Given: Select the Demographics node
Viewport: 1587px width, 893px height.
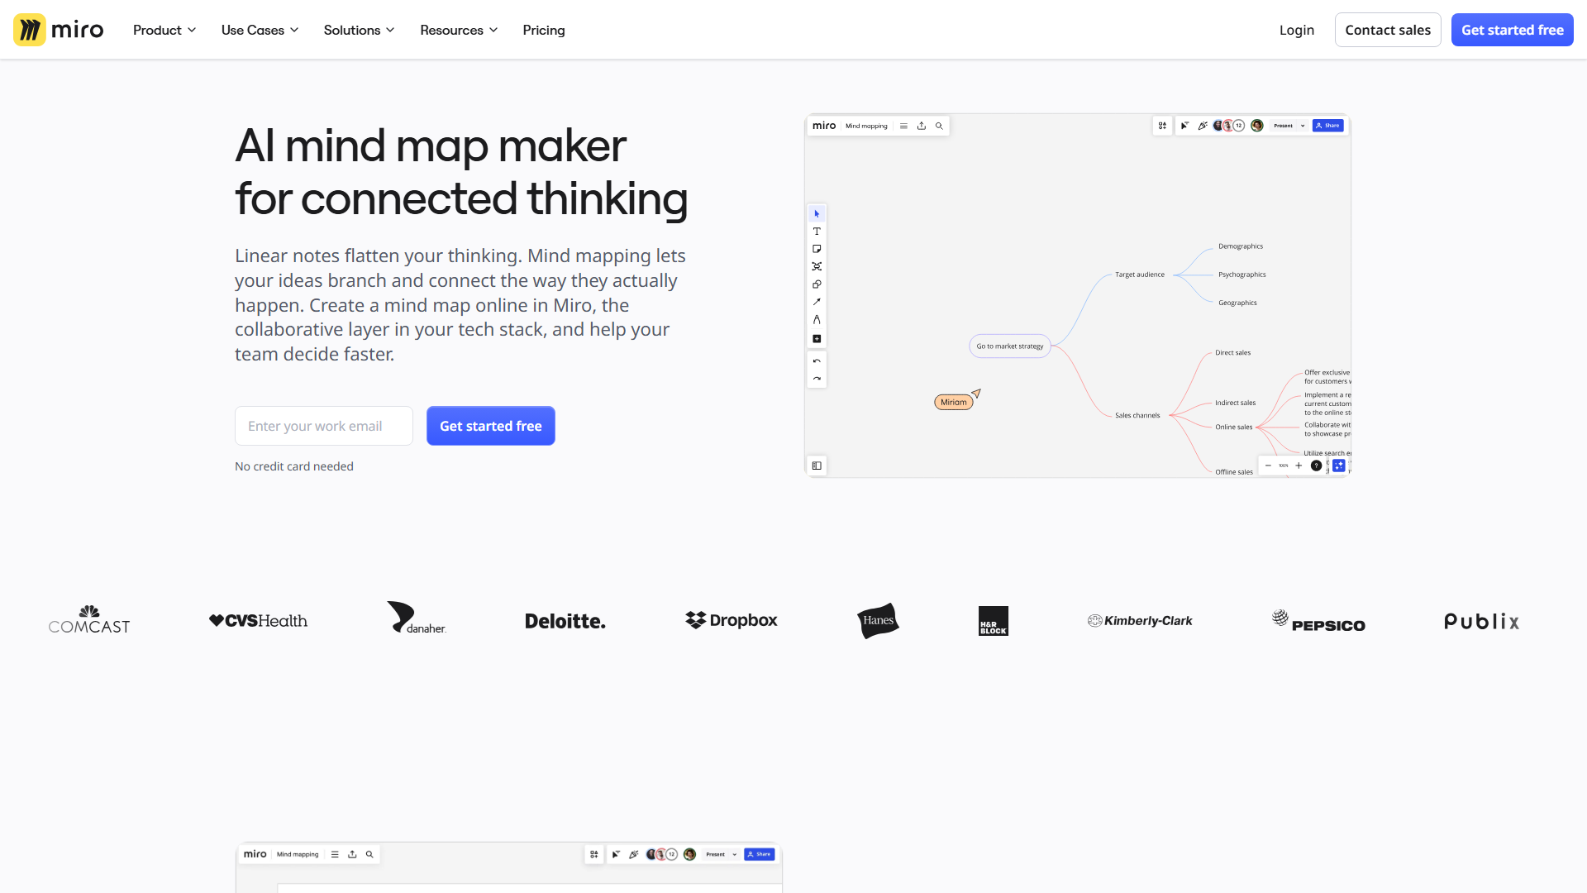Looking at the screenshot, I should 1241,246.
